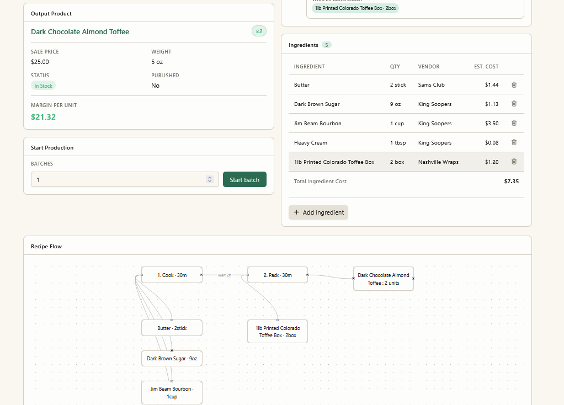This screenshot has width=564, height=405.
Task: Select the 2. Pack - 30m flow node
Action: click(278, 275)
